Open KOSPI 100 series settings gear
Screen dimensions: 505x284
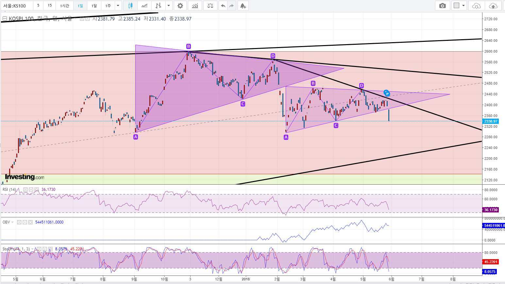88,19
